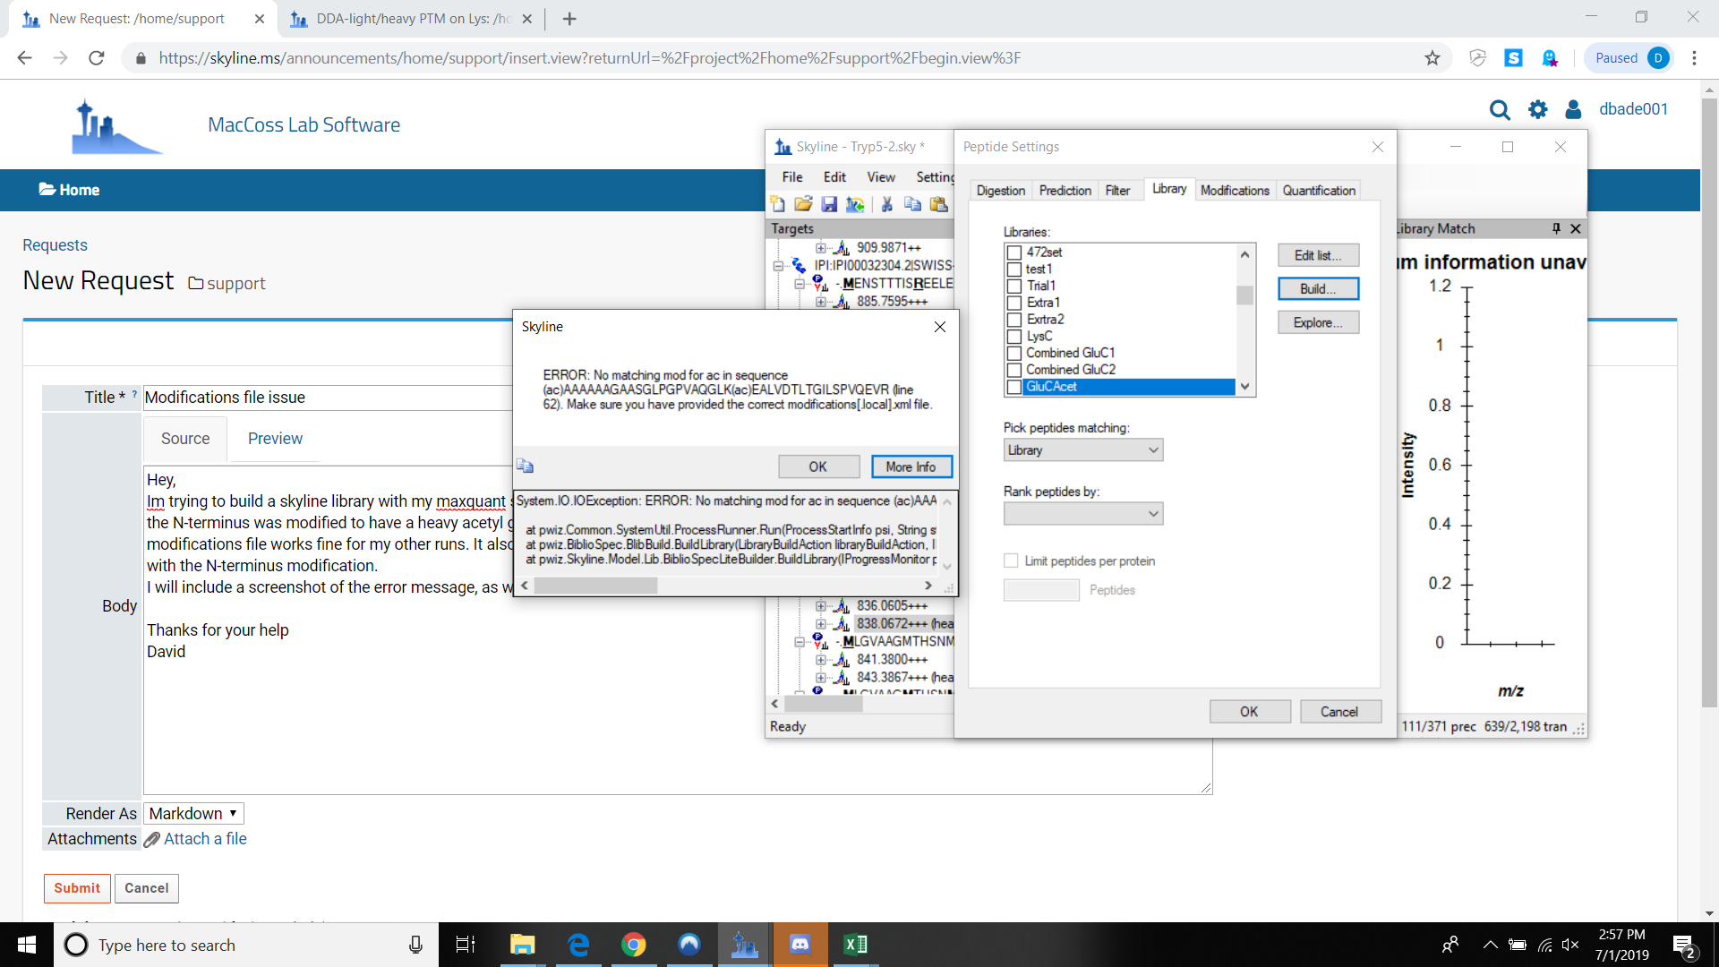The image size is (1719, 967).
Task: Switch to the Modifications tab
Action: tap(1235, 190)
